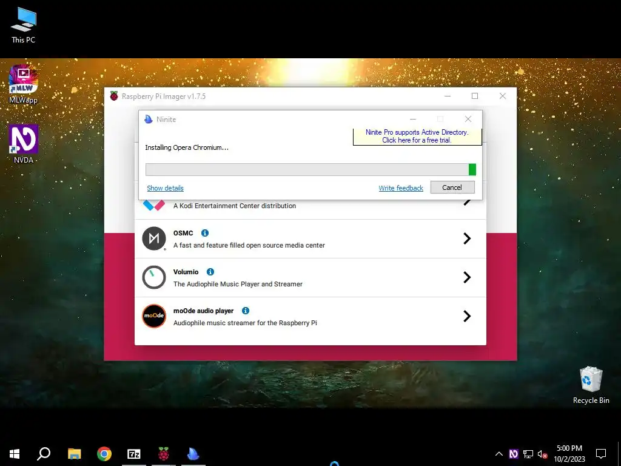This screenshot has height=466, width=621.
Task: Select 'Audiophile music streamer for the Raspberry Pi'
Action: pyautogui.click(x=310, y=317)
